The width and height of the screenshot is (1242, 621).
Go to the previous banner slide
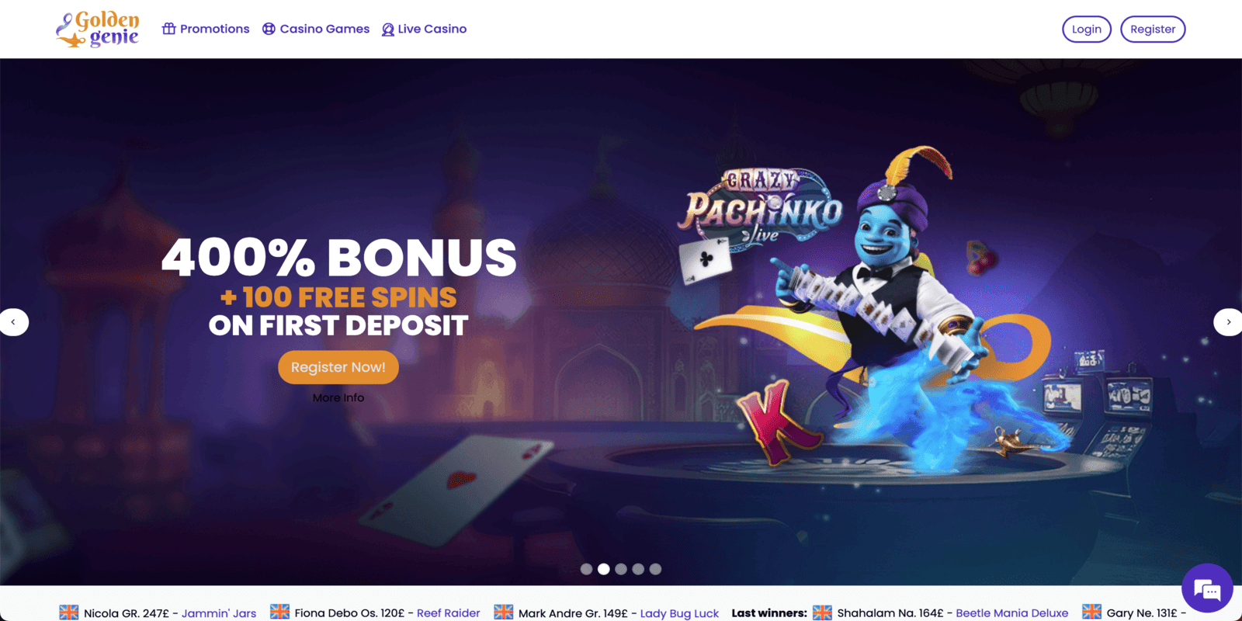(13, 322)
